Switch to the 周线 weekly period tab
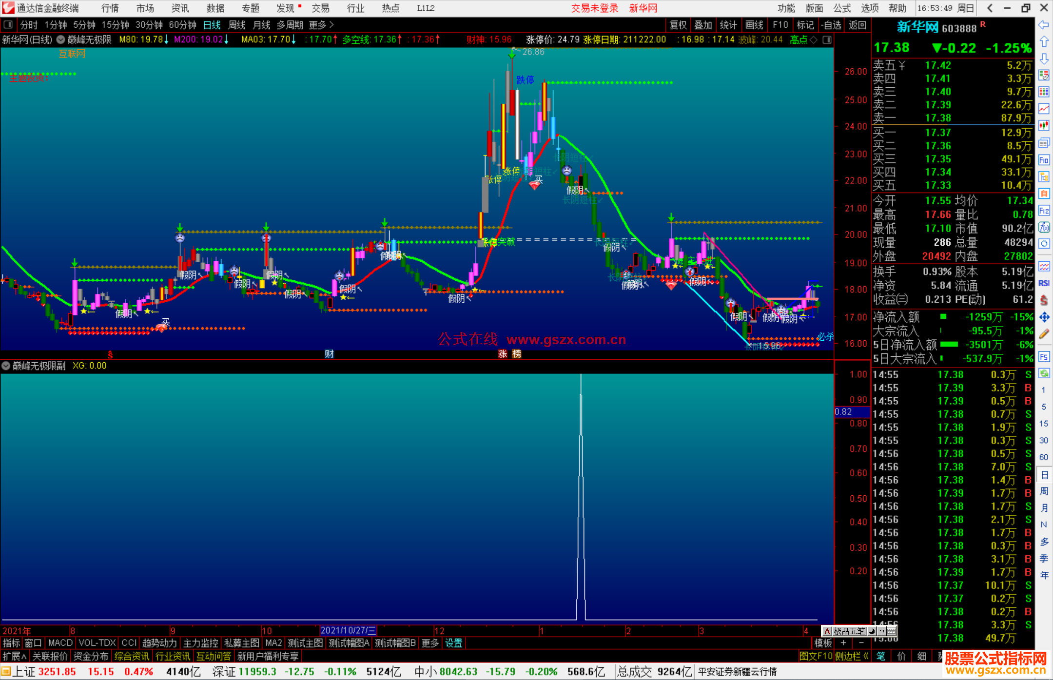The width and height of the screenshot is (1053, 680). 237,25
